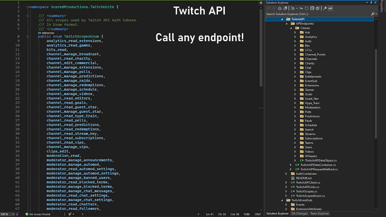This screenshot has width=386, height=217.
Task: Click Sync with Active Document icon
Action: tap(301, 8)
